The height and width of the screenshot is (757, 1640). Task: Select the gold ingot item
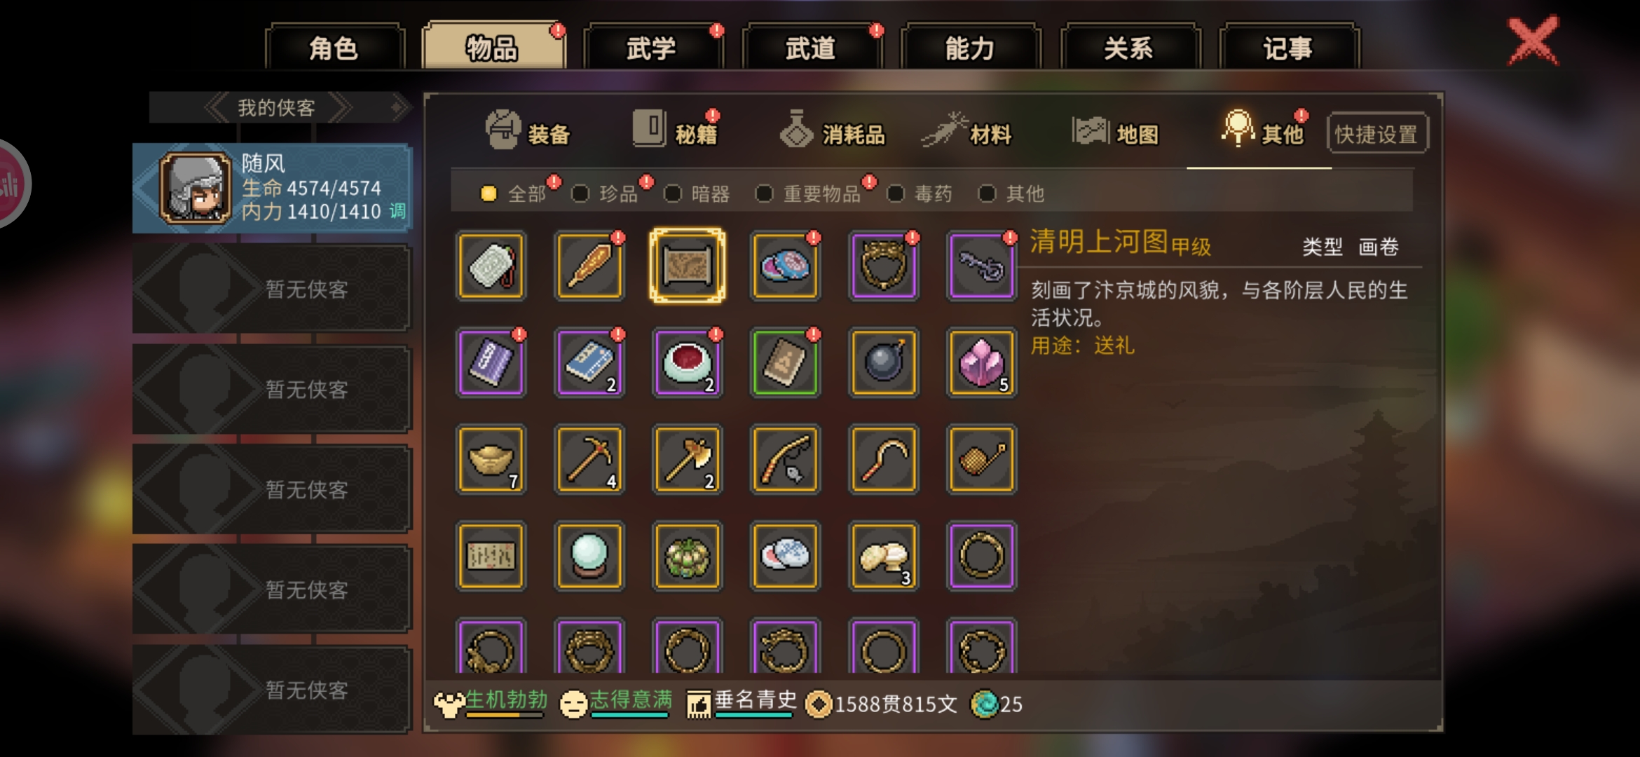491,459
